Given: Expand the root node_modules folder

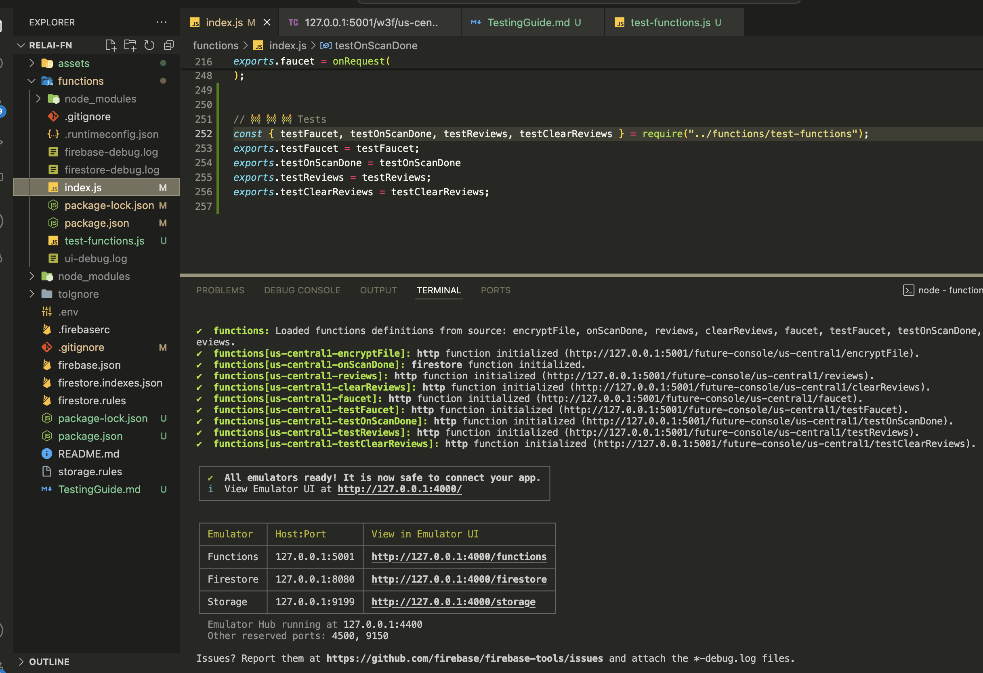Looking at the screenshot, I should (32, 276).
